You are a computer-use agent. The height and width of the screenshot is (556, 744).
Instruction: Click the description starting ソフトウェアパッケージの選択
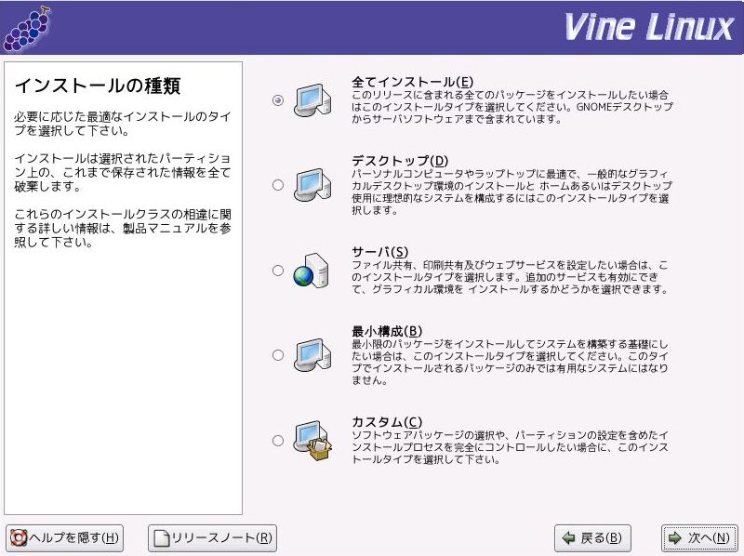click(510, 447)
